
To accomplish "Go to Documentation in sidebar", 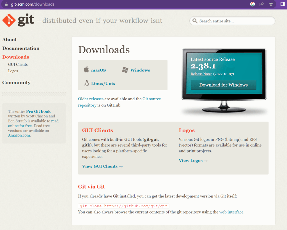I will tap(21, 48).
